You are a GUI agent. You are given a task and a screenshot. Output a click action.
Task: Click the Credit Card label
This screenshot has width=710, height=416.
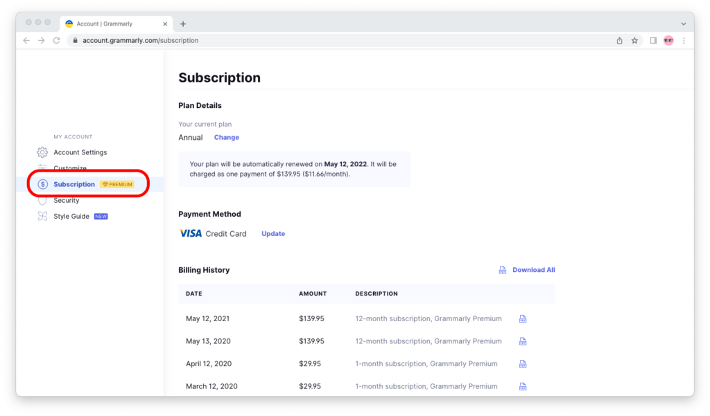click(226, 234)
